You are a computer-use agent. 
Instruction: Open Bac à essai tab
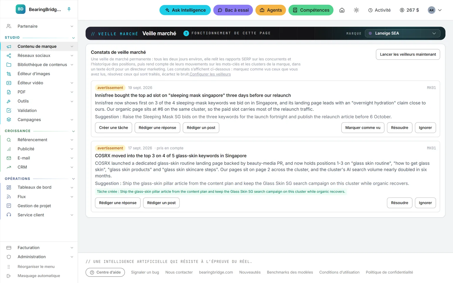point(233,10)
